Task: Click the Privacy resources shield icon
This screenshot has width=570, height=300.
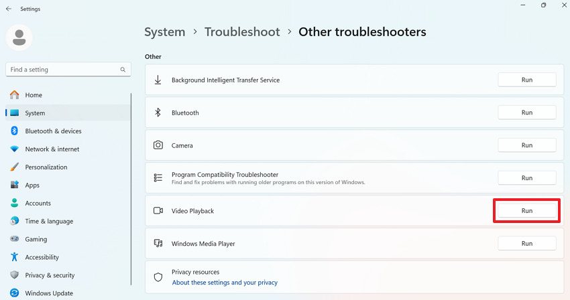Action: pyautogui.click(x=158, y=277)
